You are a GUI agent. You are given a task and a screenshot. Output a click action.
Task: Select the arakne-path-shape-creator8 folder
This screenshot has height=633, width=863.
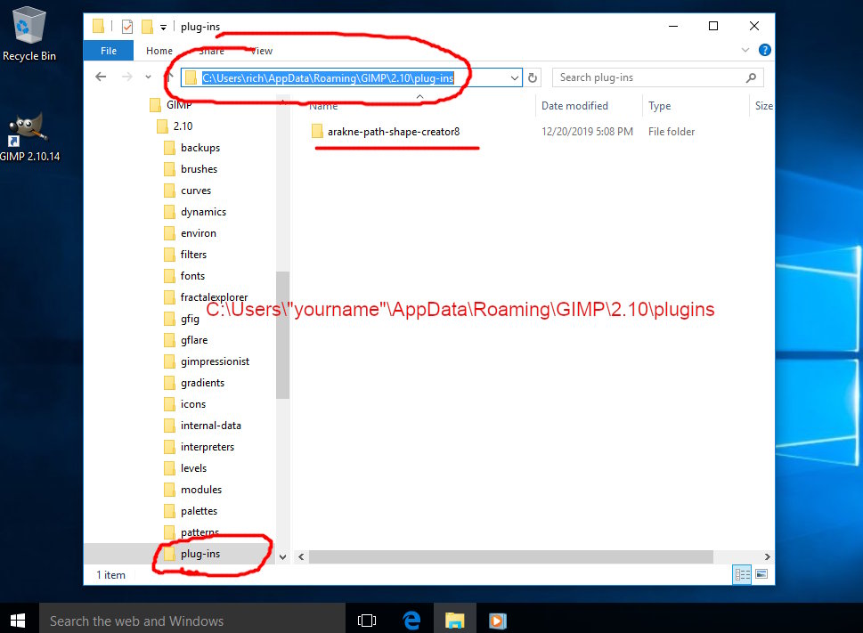tap(386, 132)
